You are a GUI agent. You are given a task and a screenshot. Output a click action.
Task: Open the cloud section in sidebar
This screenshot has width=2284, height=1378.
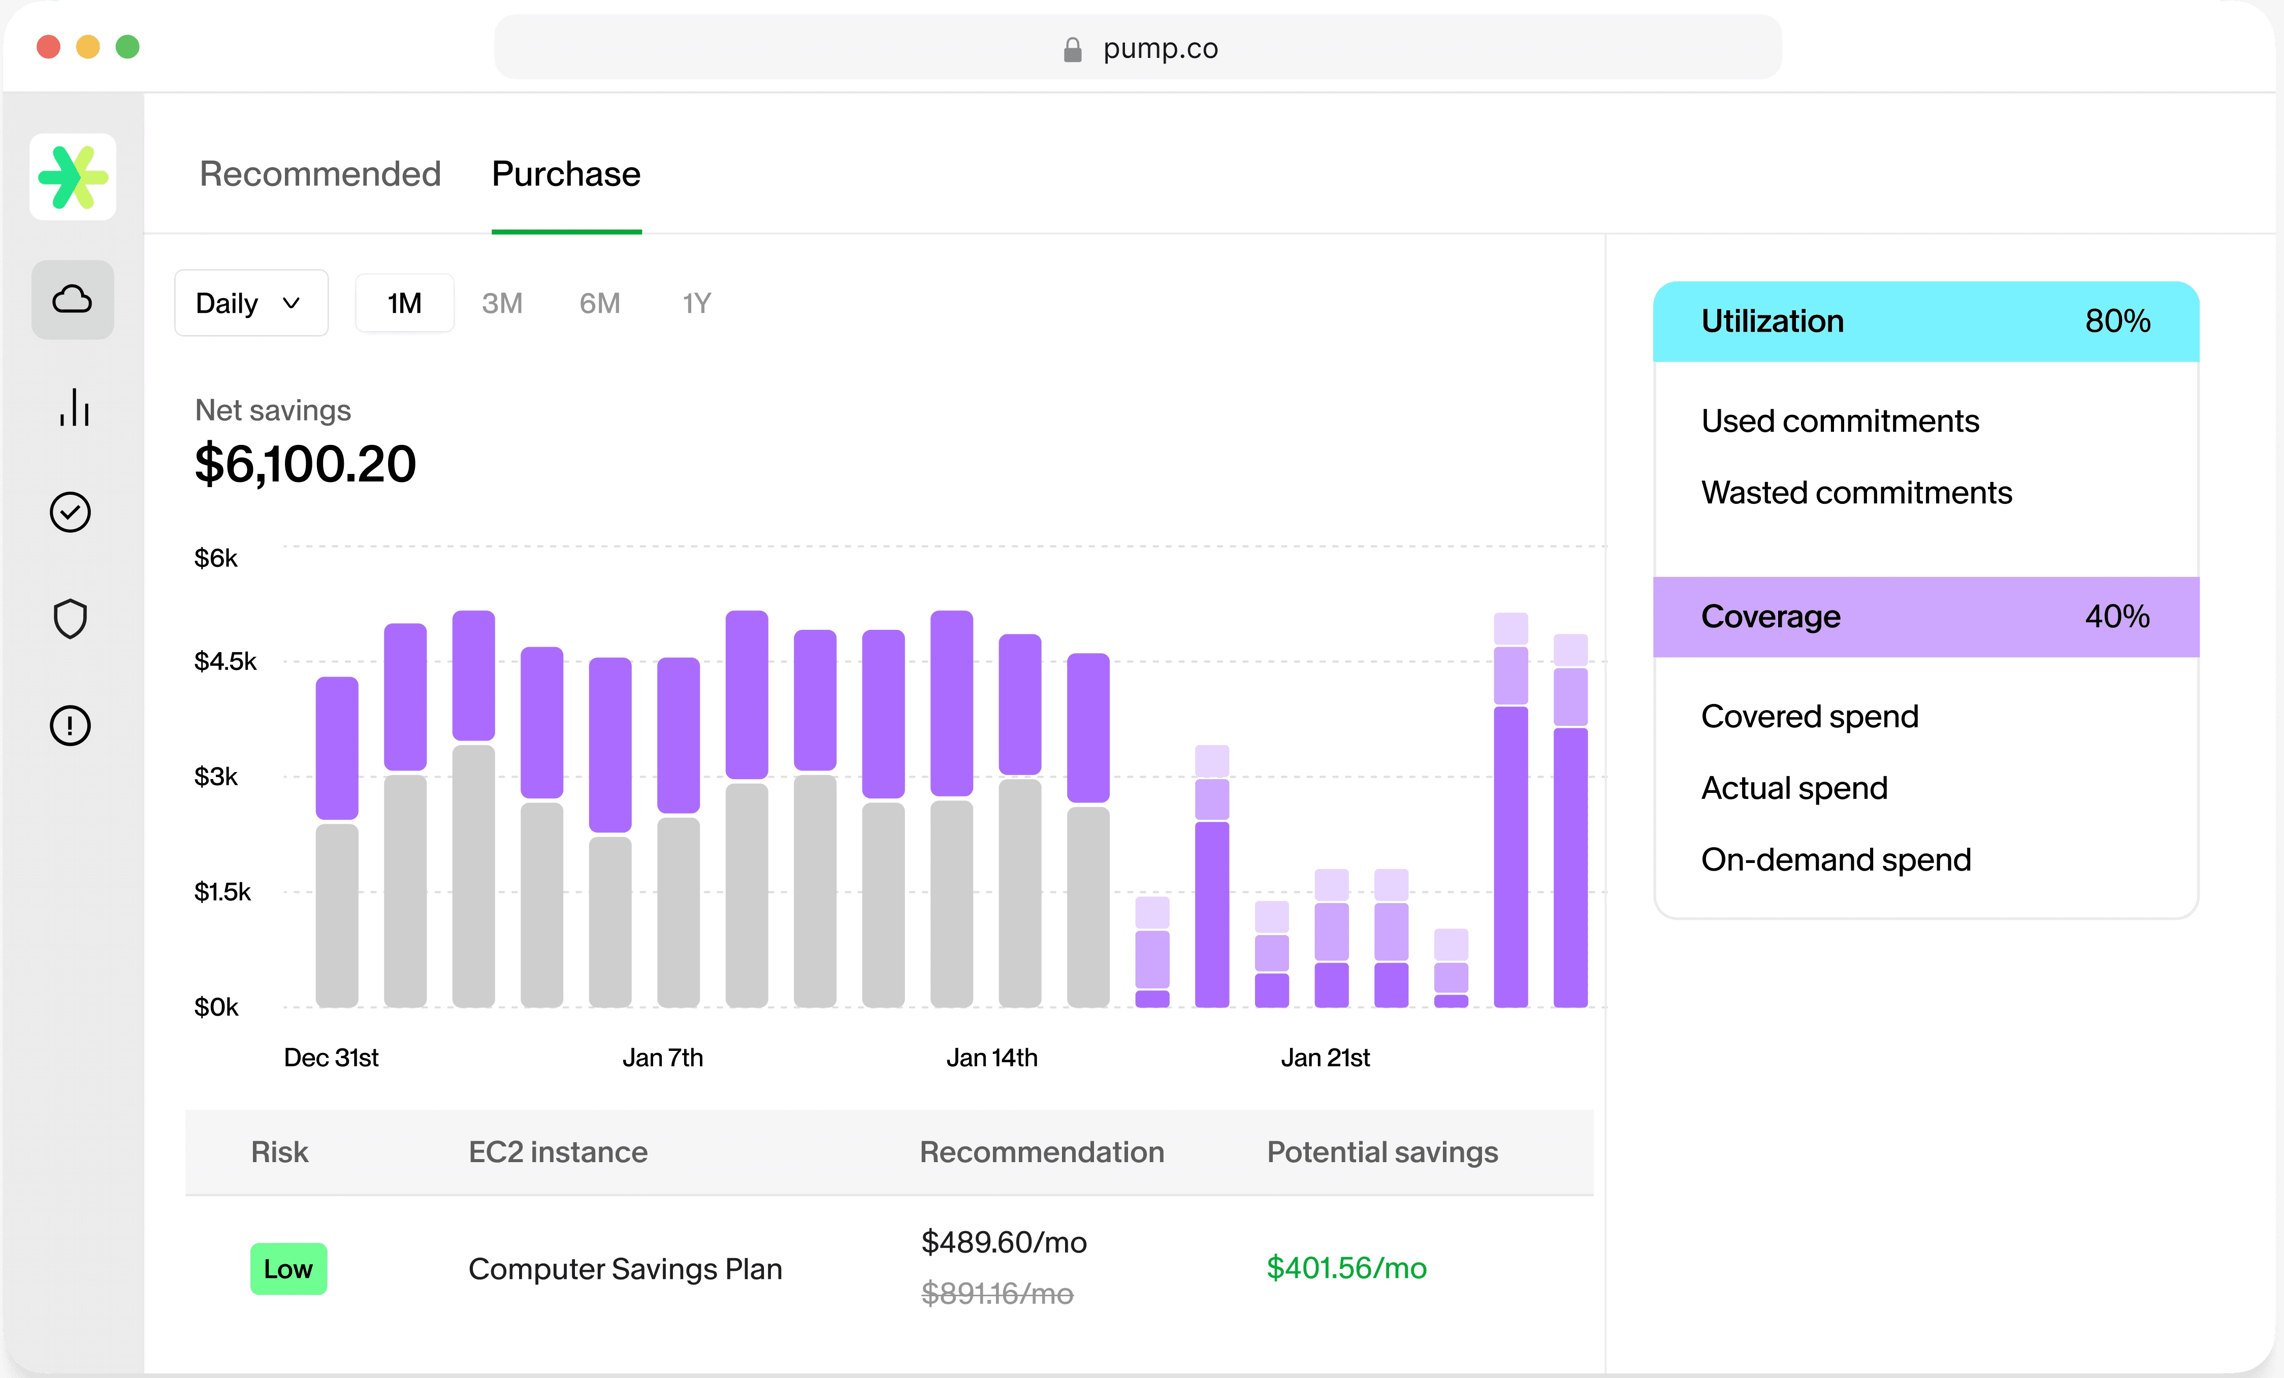point(72,299)
